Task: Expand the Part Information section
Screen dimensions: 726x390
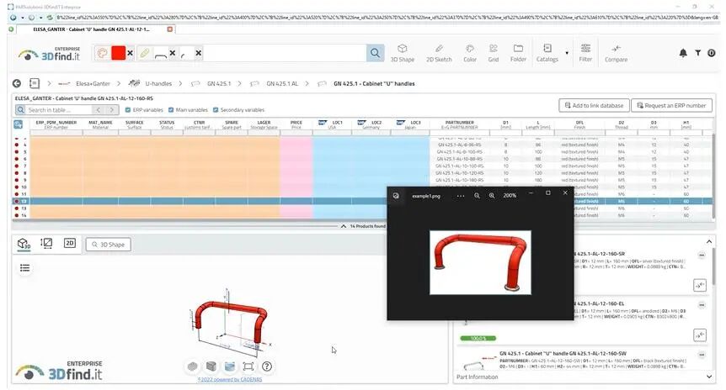Action: (x=709, y=377)
